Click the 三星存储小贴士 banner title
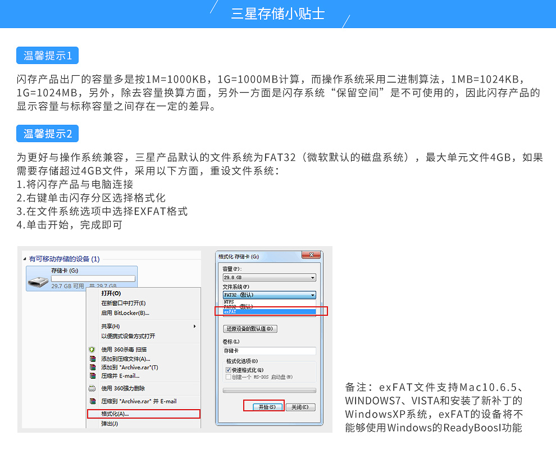 (x=278, y=14)
